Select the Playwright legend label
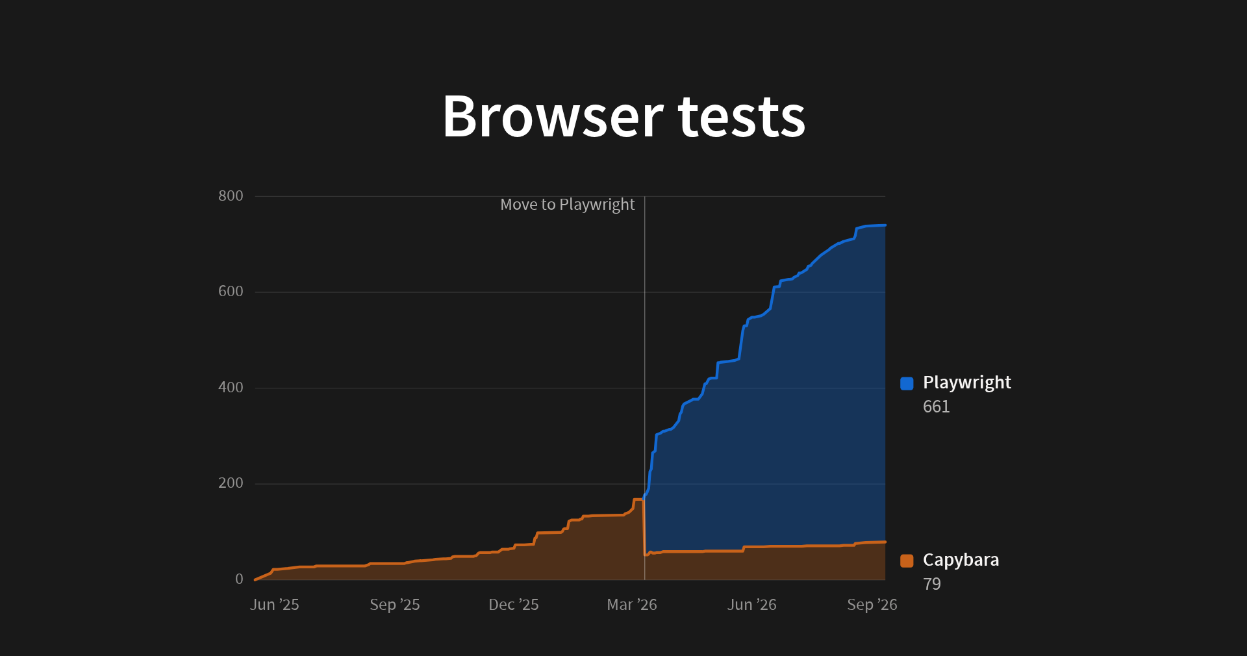Screen dimensions: 1247x656 (x=966, y=383)
